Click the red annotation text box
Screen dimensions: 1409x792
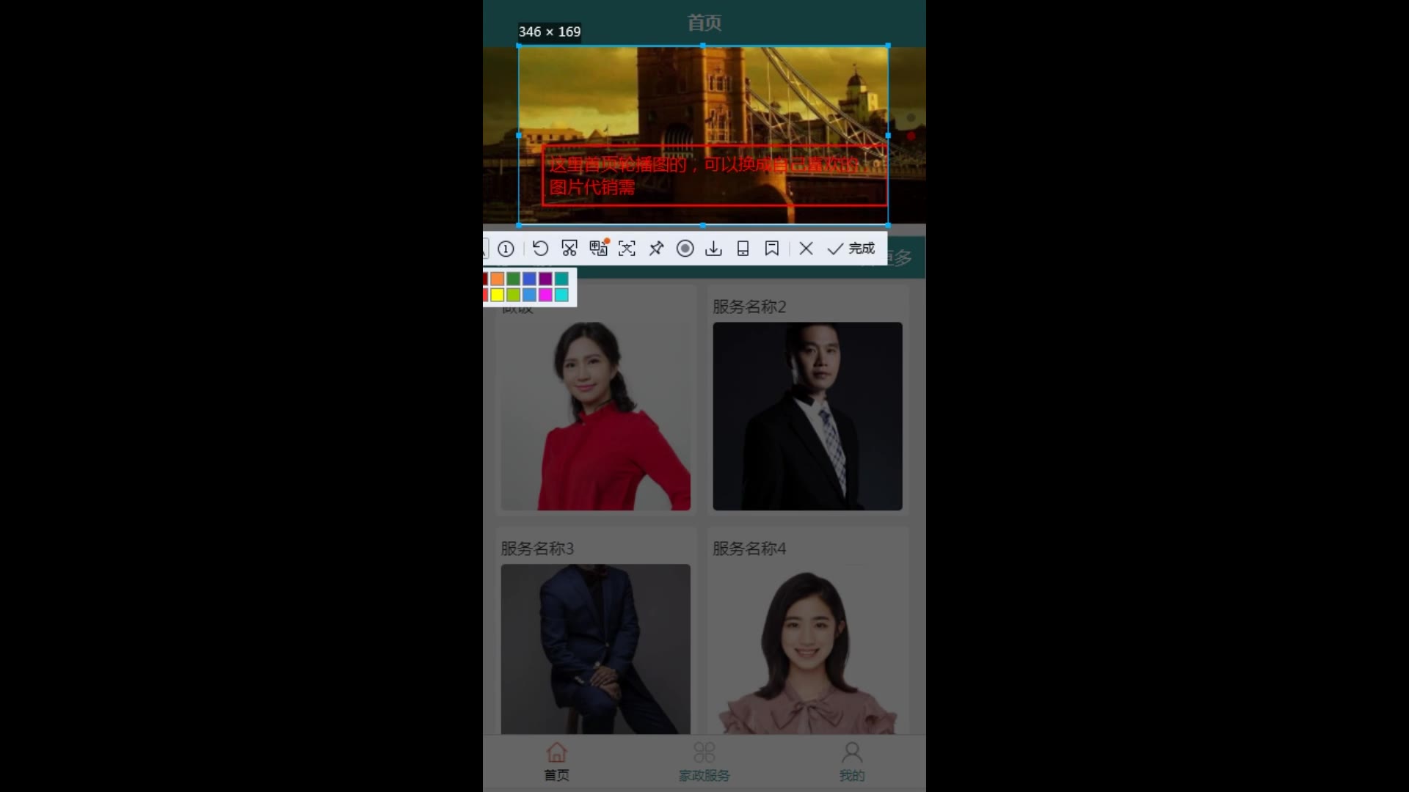[715, 176]
